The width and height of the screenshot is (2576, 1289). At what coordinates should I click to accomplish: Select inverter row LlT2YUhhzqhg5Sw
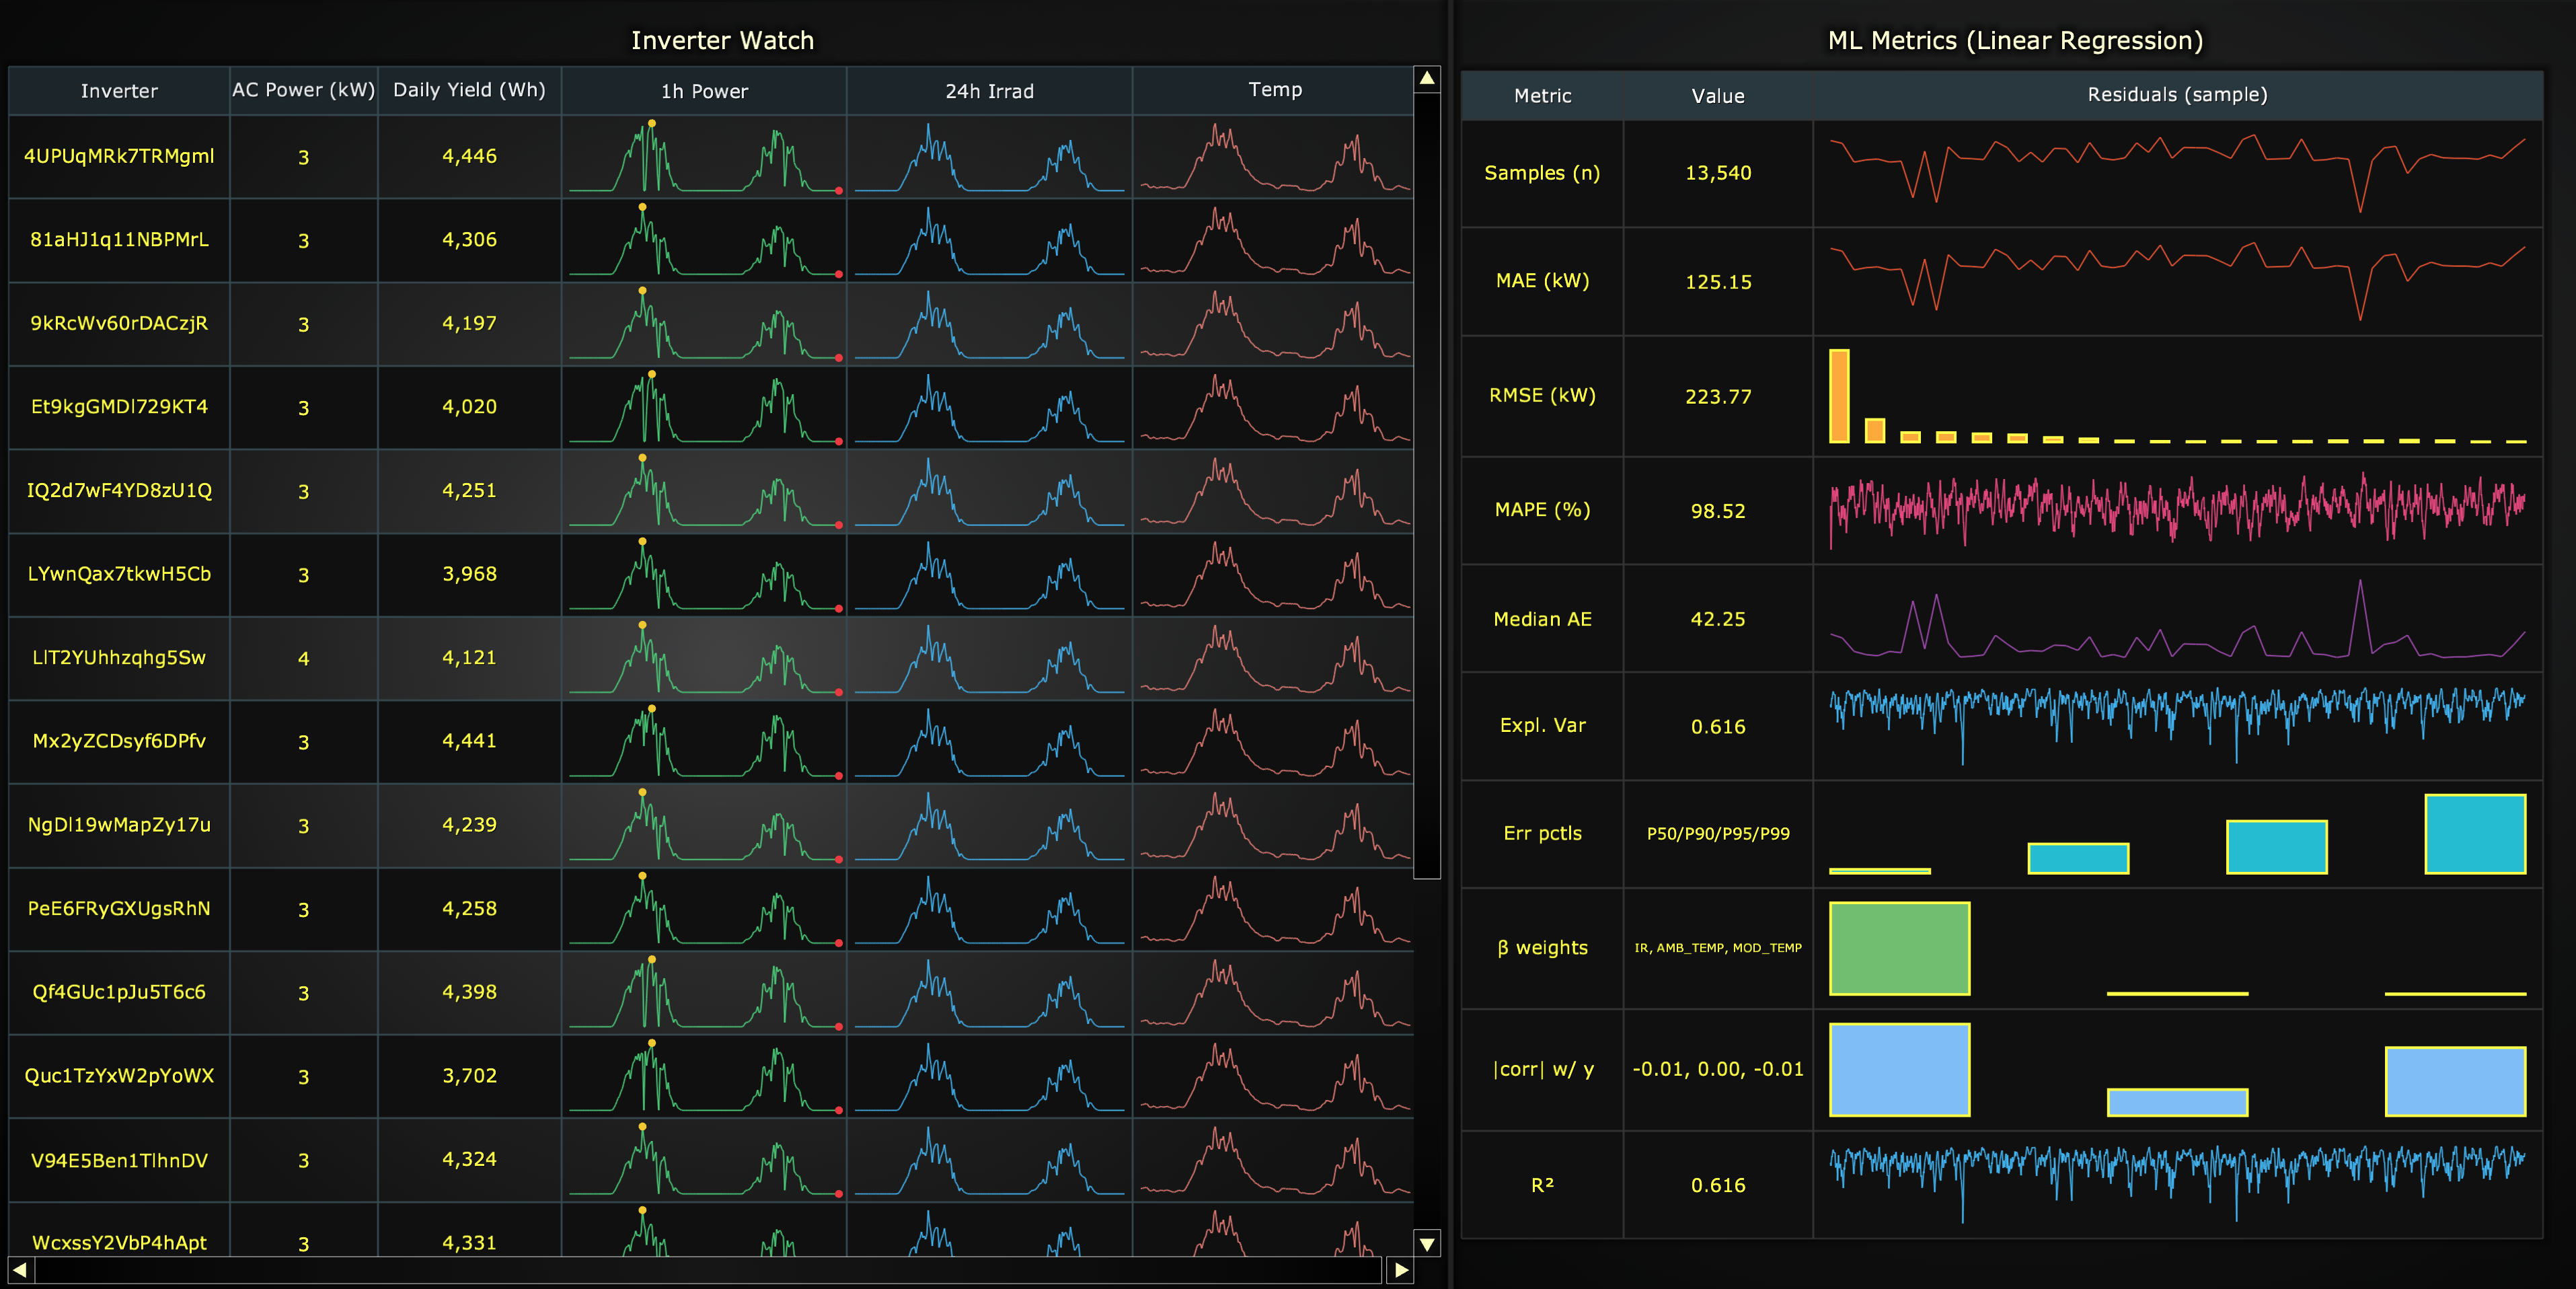710,658
